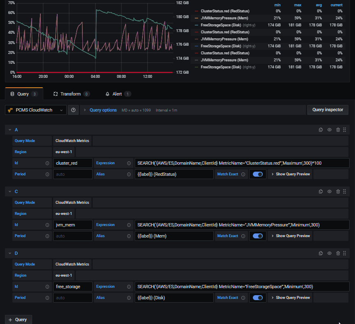The height and width of the screenshot is (324, 355).
Task: Click the Expression field of query C
Action: [242, 224]
